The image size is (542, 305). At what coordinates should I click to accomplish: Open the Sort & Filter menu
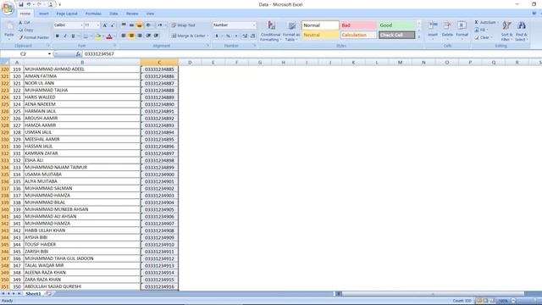[506, 31]
